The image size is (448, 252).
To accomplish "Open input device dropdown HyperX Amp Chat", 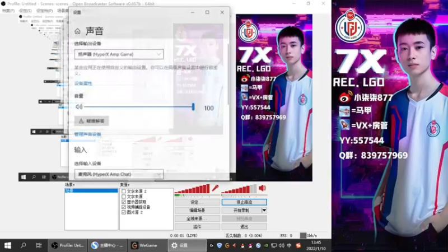I will pos(119,174).
